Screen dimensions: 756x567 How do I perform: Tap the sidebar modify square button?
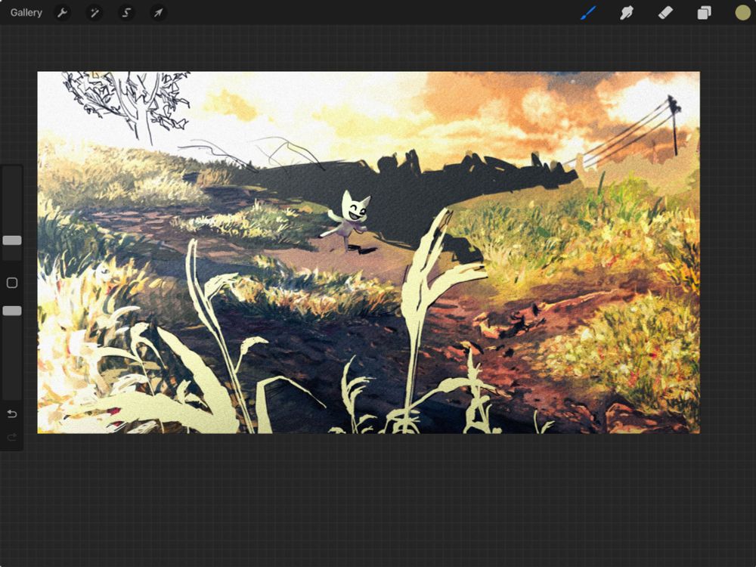(12, 283)
